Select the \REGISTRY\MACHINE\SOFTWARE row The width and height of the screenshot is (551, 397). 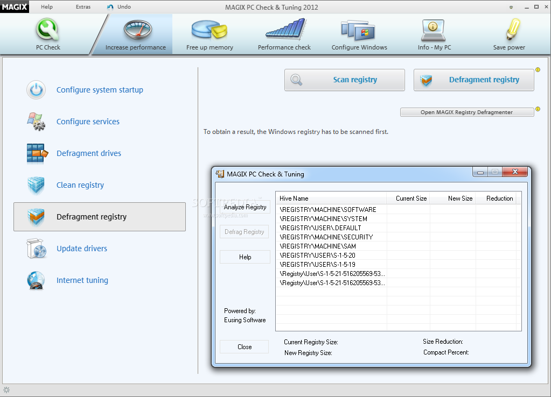click(x=398, y=210)
